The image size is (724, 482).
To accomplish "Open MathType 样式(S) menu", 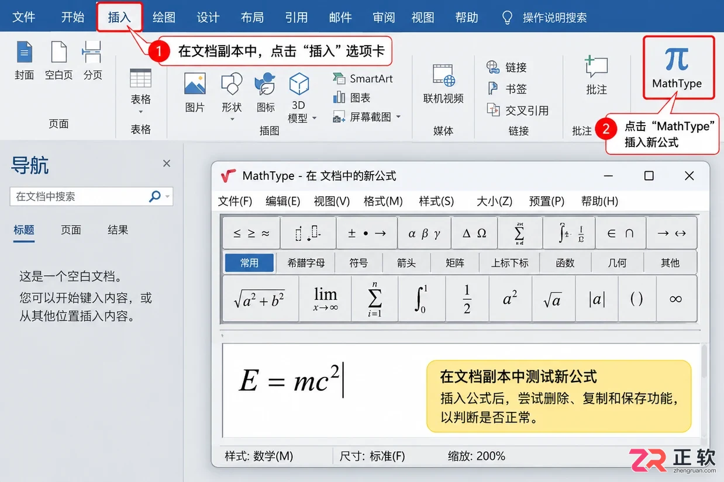I will (436, 201).
